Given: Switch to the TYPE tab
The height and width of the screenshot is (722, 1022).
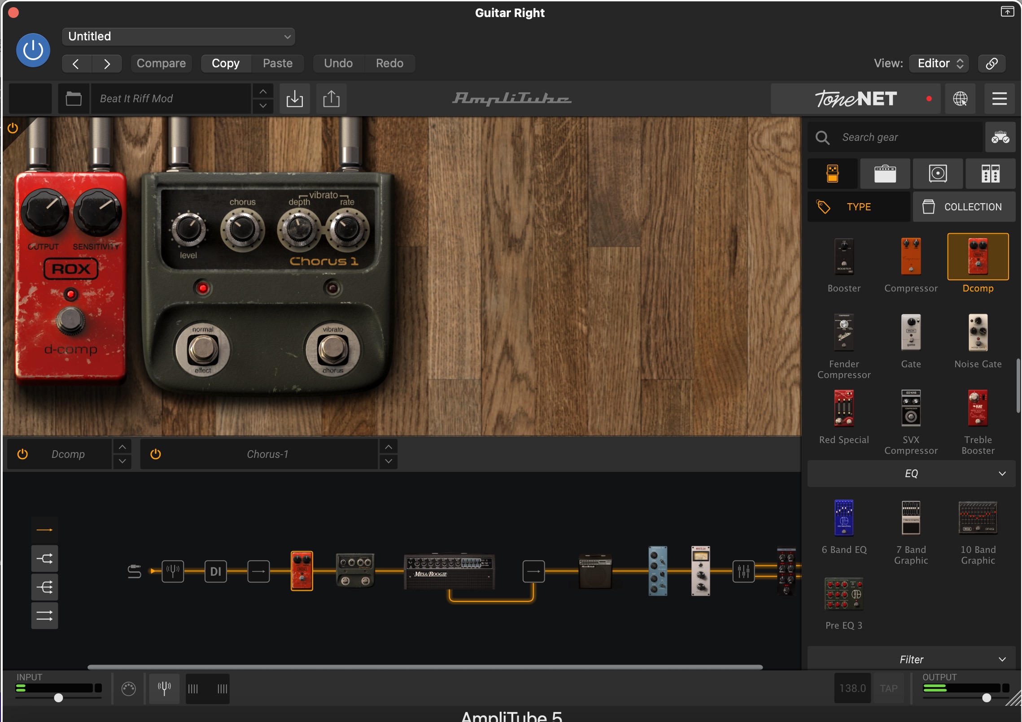Looking at the screenshot, I should pos(859,207).
